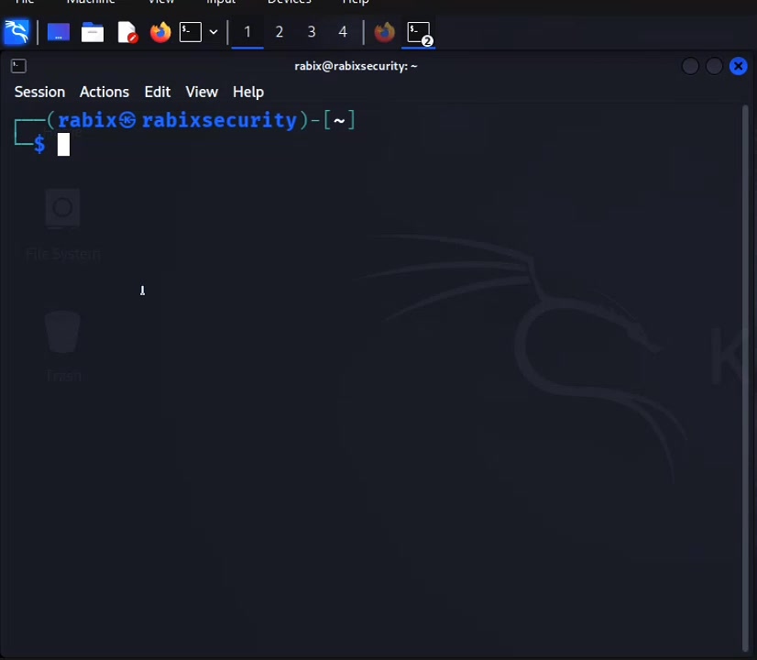Select the grouped terminal windows taskbar button
Viewport: 757px width, 660px height.
click(x=419, y=33)
